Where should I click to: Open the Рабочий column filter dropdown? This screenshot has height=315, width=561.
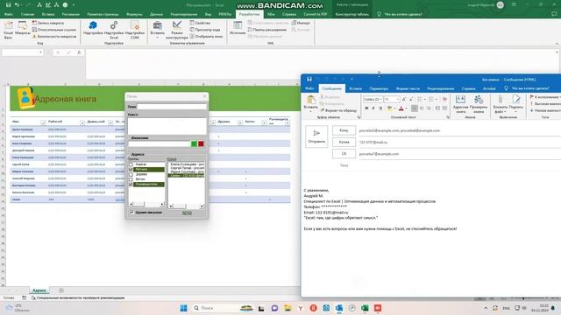[82, 122]
